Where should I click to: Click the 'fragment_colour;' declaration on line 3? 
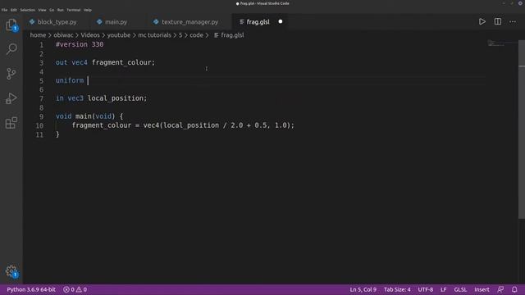(x=123, y=62)
